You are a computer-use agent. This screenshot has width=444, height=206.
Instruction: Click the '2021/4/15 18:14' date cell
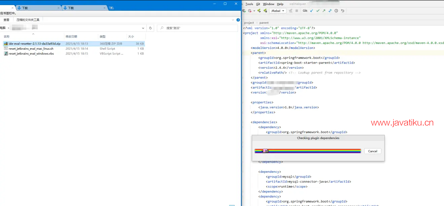(77, 49)
